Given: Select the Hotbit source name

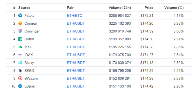Looking at the screenshot, I should pos(29,39).
